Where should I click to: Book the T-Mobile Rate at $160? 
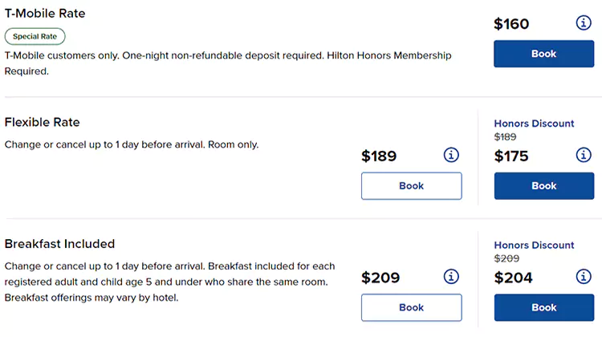[x=543, y=54]
